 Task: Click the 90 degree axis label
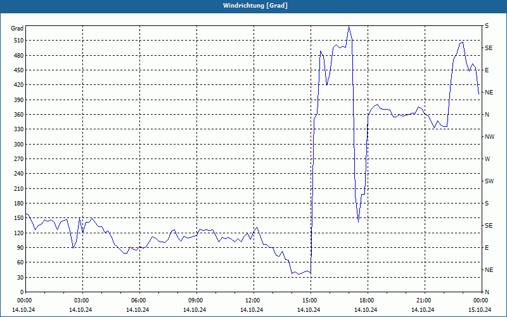click(x=20, y=248)
